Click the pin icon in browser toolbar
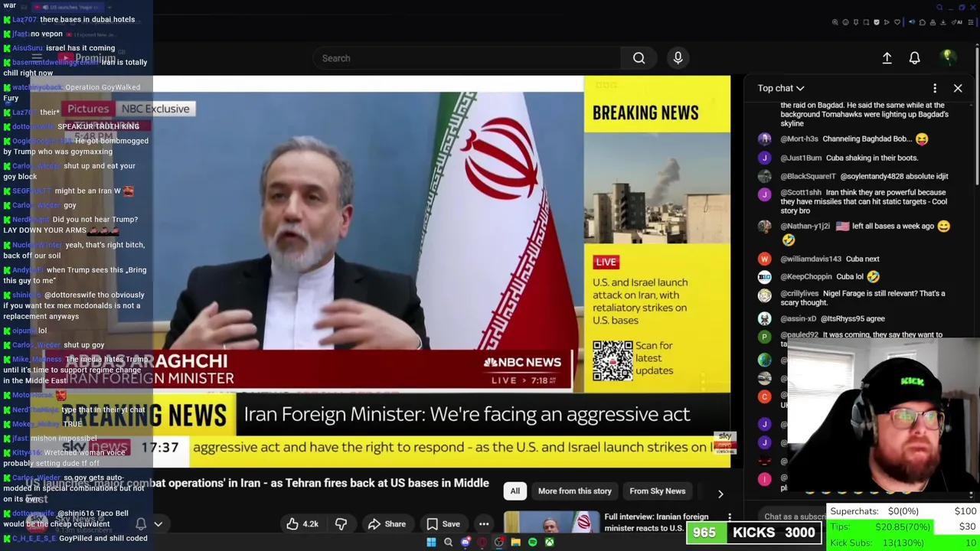This screenshot has height=551, width=980. click(x=856, y=22)
